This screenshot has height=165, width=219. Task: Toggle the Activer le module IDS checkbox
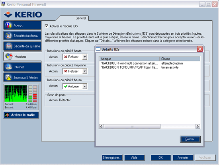47,26
